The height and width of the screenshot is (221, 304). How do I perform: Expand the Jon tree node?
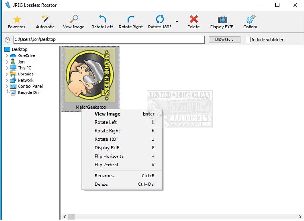(x=7, y=62)
